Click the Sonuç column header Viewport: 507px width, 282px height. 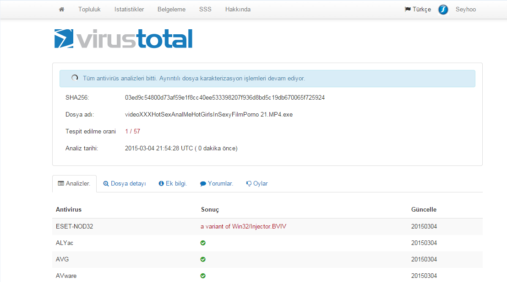tap(210, 210)
